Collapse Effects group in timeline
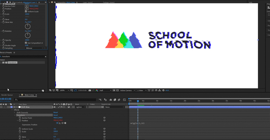This screenshot has width=270, height=140. pyautogui.click(x=12, y=110)
